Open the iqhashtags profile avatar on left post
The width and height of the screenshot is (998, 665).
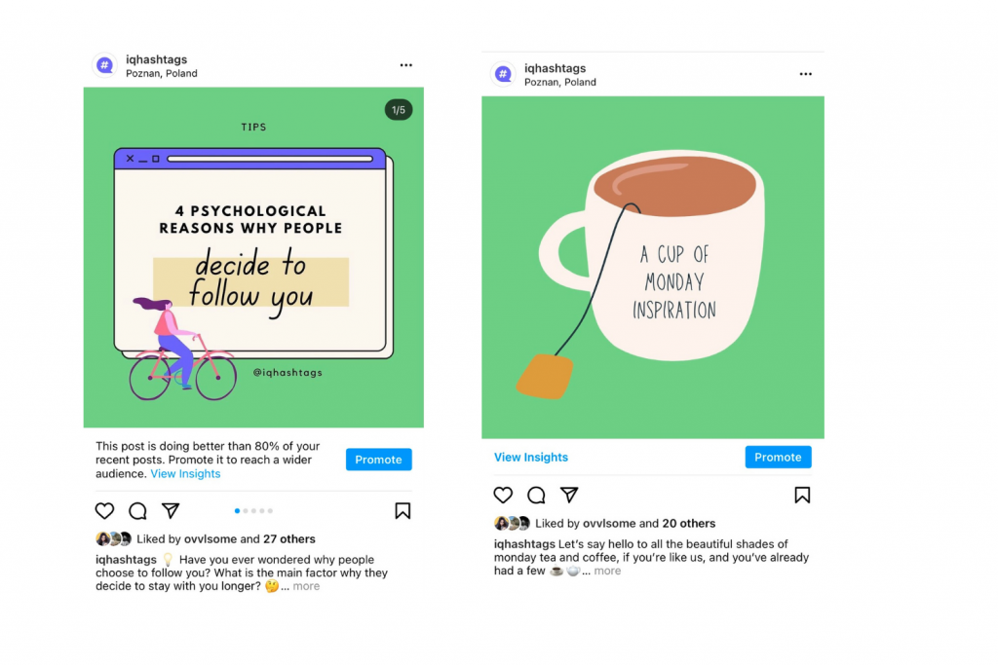tap(104, 65)
